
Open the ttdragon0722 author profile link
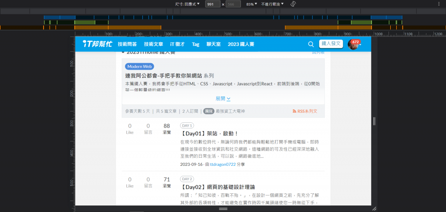click(223, 165)
